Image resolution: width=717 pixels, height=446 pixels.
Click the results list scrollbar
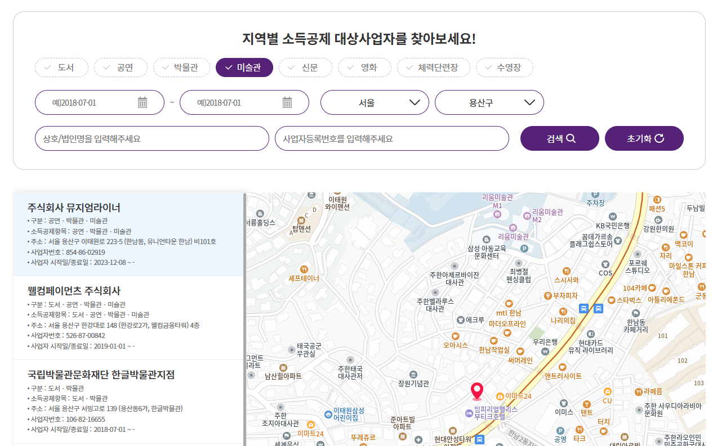[244, 319]
